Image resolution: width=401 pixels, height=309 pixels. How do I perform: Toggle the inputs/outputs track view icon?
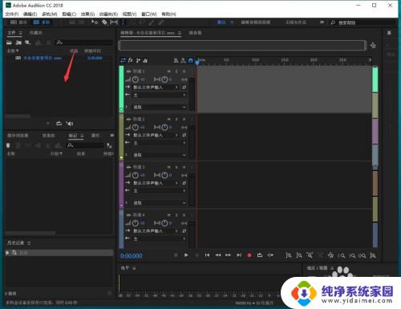pyautogui.click(x=123, y=60)
